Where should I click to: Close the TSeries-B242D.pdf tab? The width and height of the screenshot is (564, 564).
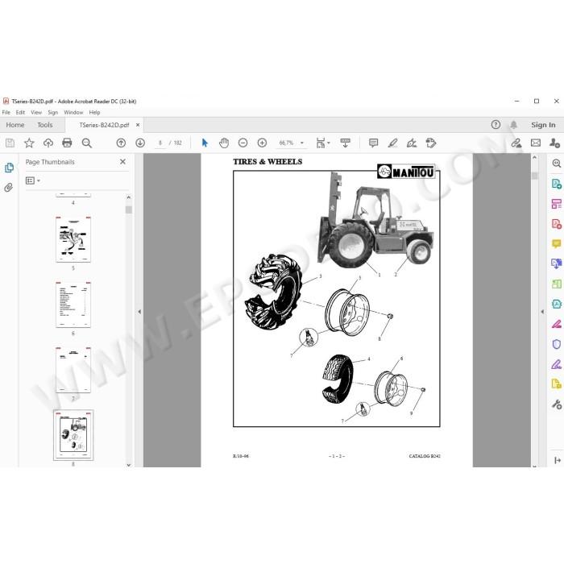coord(138,125)
